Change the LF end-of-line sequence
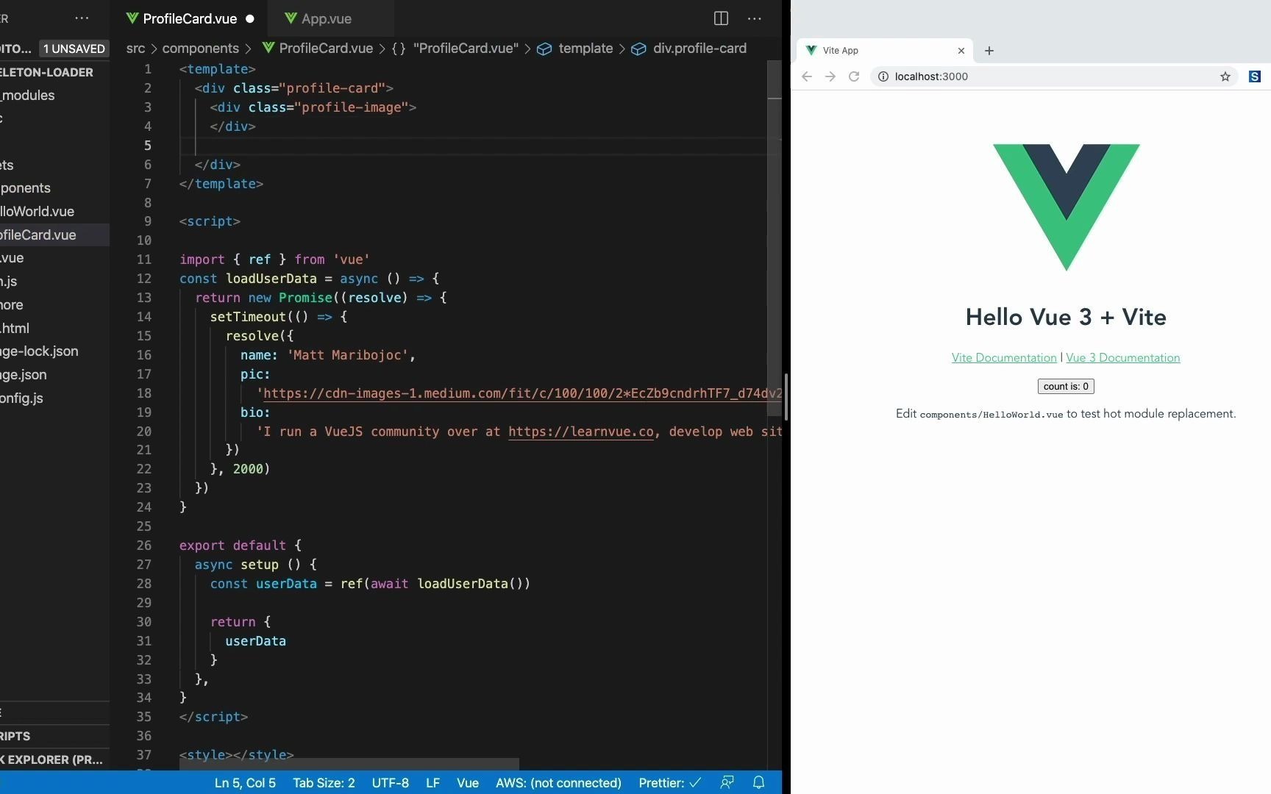This screenshot has width=1271, height=794. pyautogui.click(x=432, y=783)
